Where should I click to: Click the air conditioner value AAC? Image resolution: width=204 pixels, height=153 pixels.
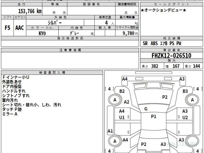(x=20, y=28)
